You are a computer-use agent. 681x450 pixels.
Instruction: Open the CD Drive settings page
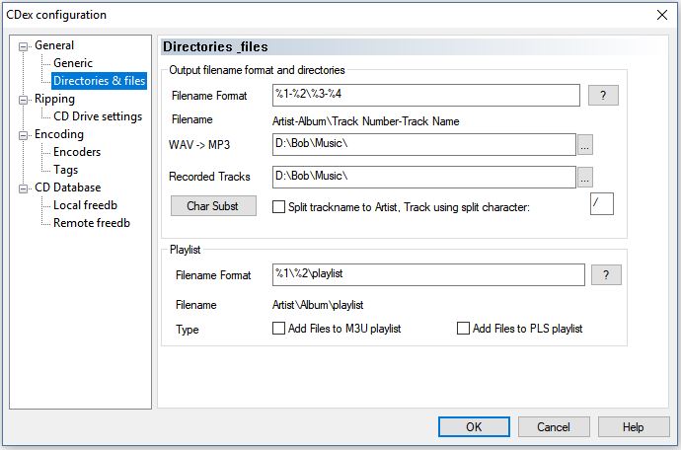(98, 116)
